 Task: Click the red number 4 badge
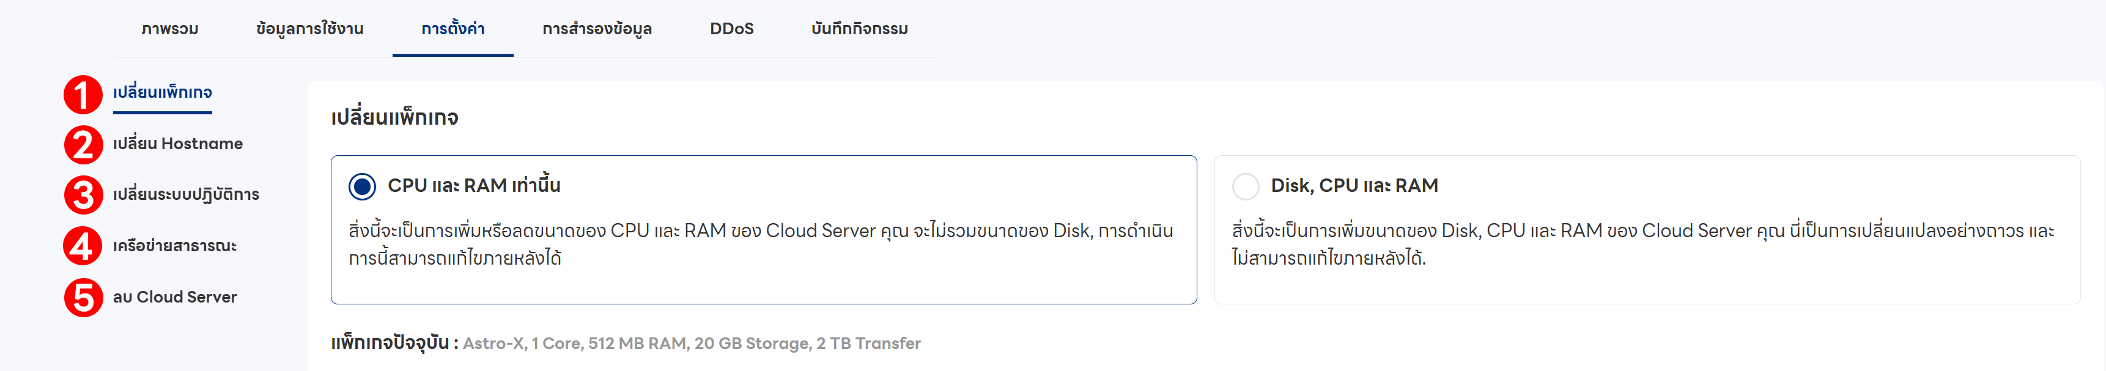click(x=83, y=246)
